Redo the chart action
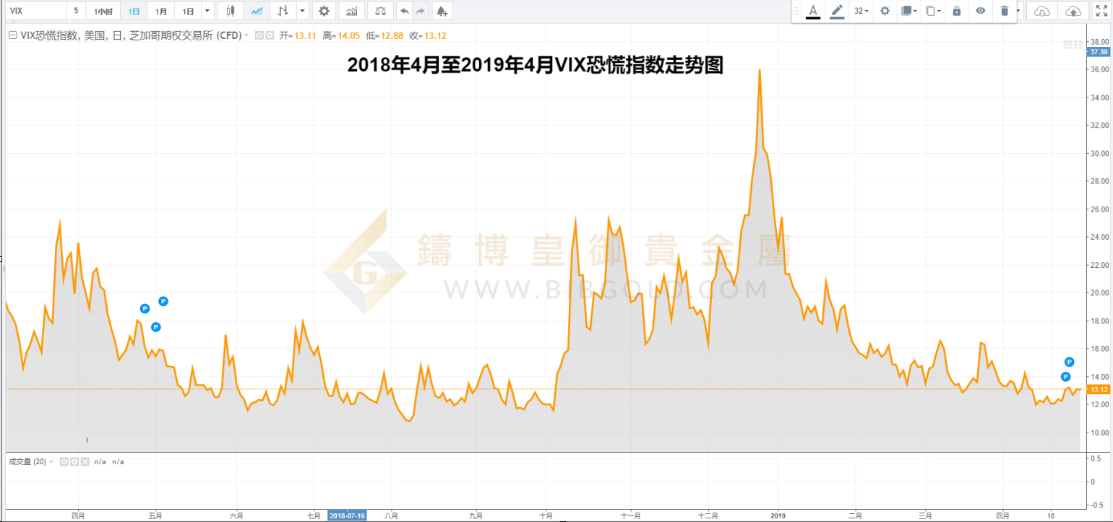1113x522 pixels. 421,11
